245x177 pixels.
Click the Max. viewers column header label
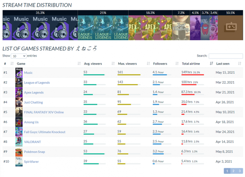[127, 64]
